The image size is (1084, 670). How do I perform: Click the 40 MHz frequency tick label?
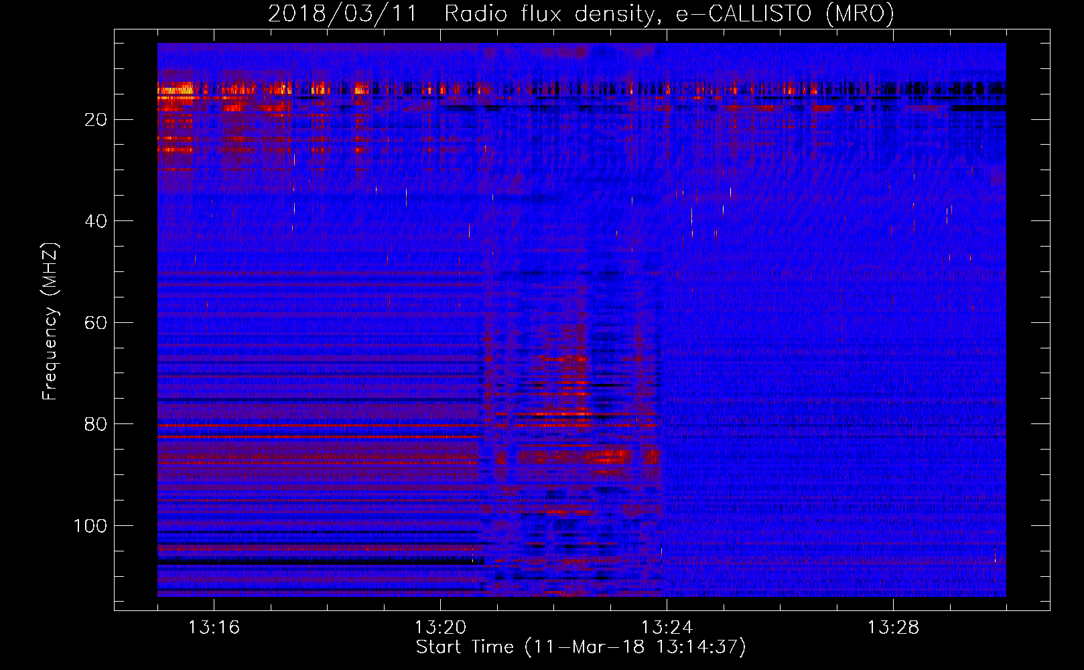(96, 221)
